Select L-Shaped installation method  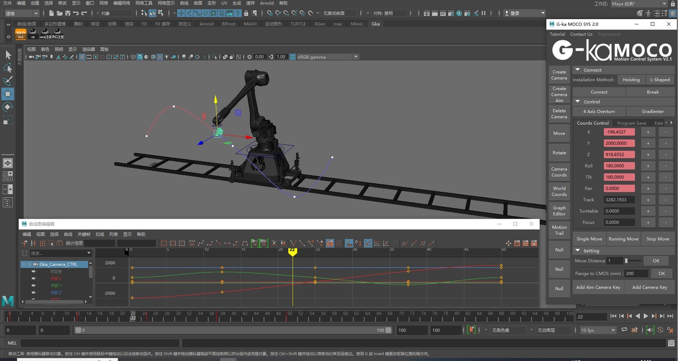point(660,80)
